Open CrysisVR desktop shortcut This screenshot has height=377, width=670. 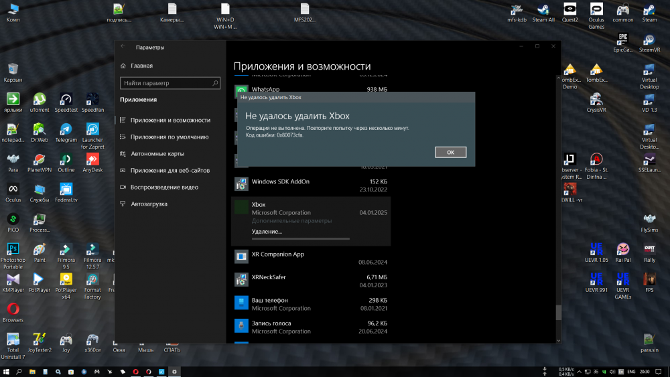tap(596, 103)
